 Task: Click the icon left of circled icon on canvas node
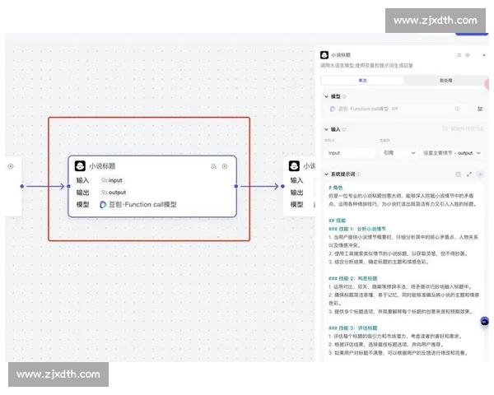click(x=213, y=166)
